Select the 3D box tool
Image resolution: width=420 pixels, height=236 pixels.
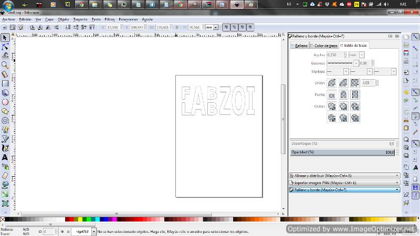click(x=5, y=93)
